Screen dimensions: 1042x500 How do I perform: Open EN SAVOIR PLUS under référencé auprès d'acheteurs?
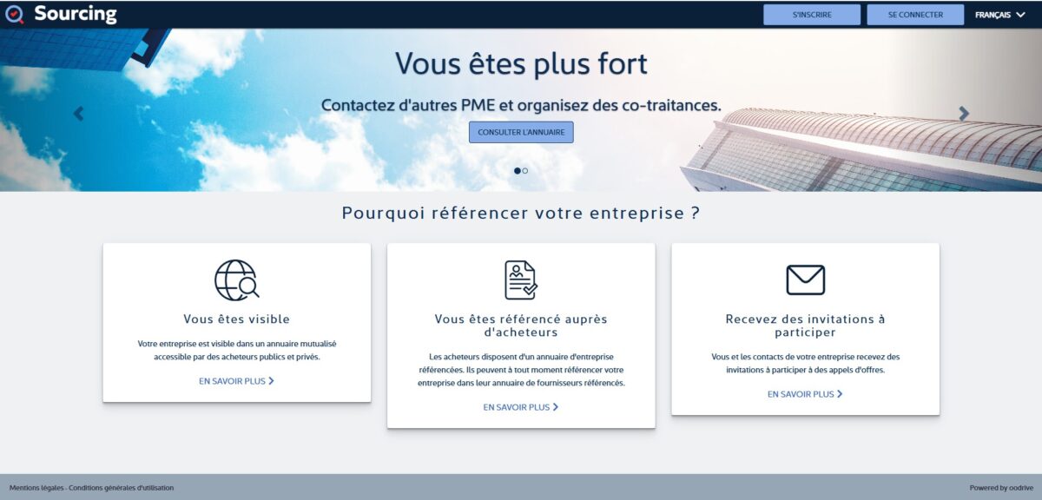click(x=521, y=407)
